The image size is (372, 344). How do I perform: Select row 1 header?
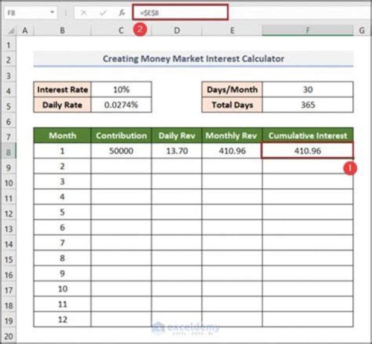(9, 45)
